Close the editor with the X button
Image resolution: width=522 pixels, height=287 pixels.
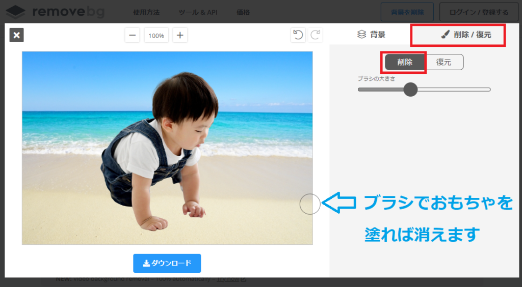pos(17,35)
